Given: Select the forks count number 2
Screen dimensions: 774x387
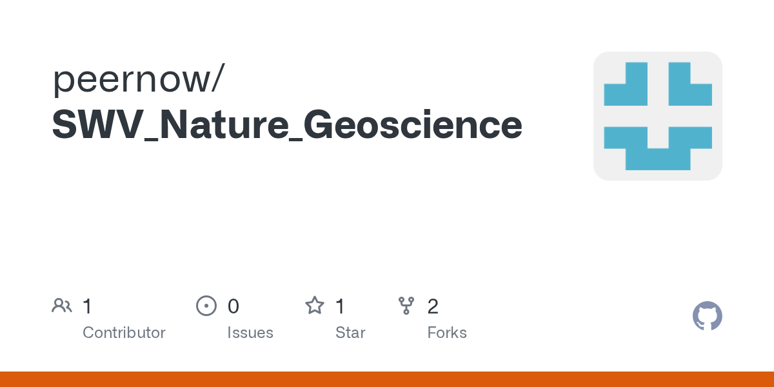Looking at the screenshot, I should point(433,306).
